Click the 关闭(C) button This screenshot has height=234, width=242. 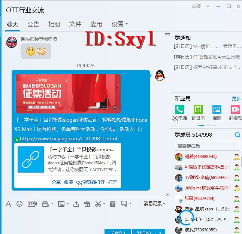click(118, 232)
